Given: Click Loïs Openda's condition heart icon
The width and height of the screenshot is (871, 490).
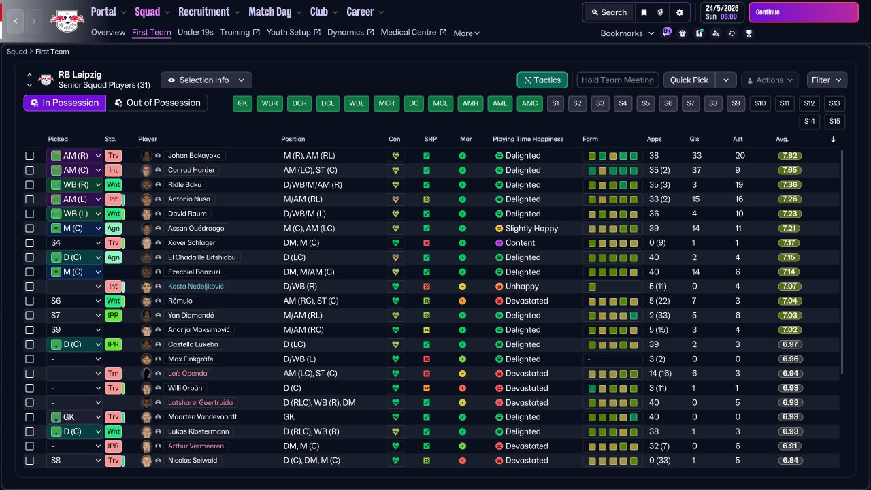Looking at the screenshot, I should pyautogui.click(x=395, y=374).
